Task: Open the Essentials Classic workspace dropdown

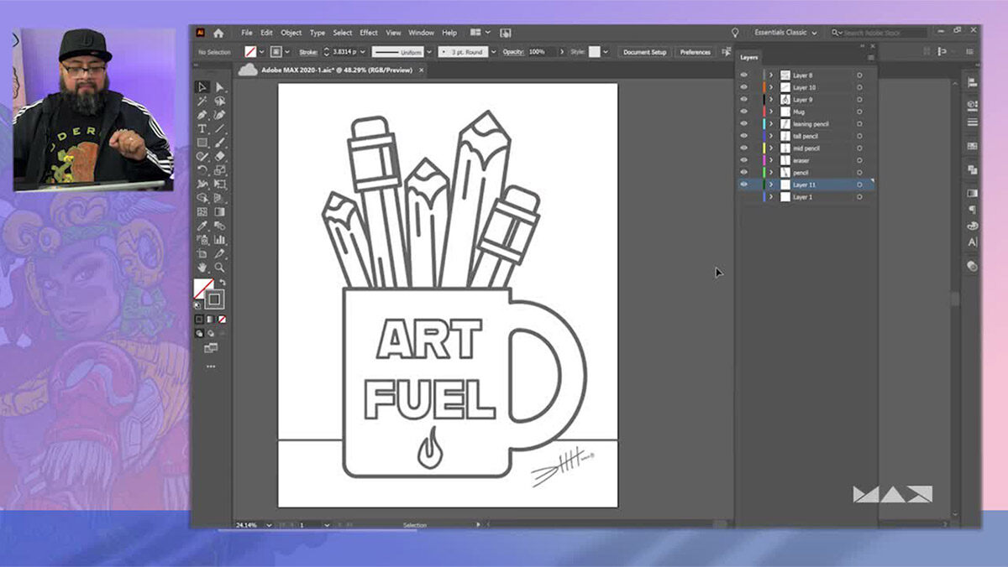Action: [x=785, y=33]
